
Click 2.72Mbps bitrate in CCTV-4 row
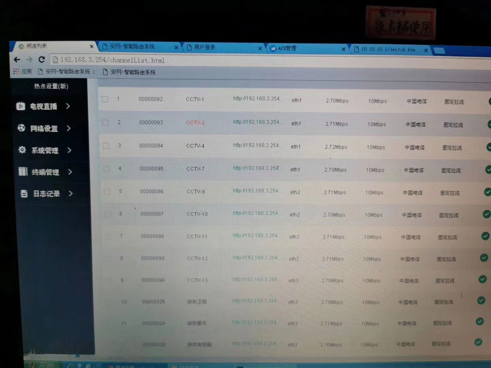tap(336, 147)
